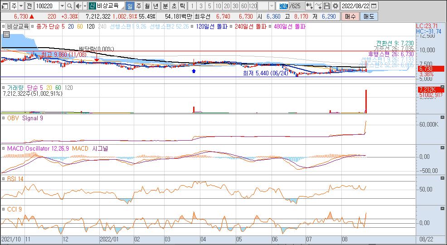Open chart settings gear icon
The height and width of the screenshot is (245, 447).
point(335,6)
